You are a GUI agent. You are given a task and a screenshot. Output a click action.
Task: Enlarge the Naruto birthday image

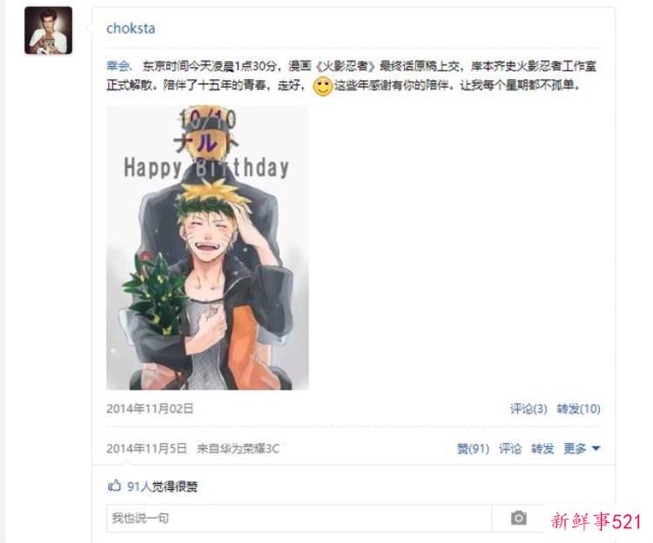pos(207,247)
